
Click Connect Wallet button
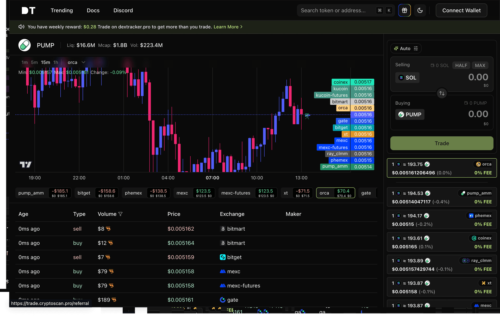tap(461, 10)
